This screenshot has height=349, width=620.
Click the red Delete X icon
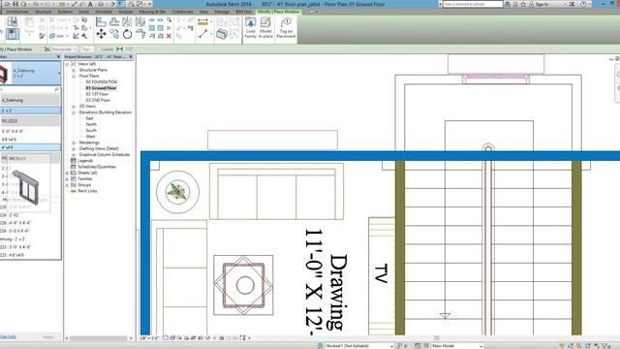(169, 36)
